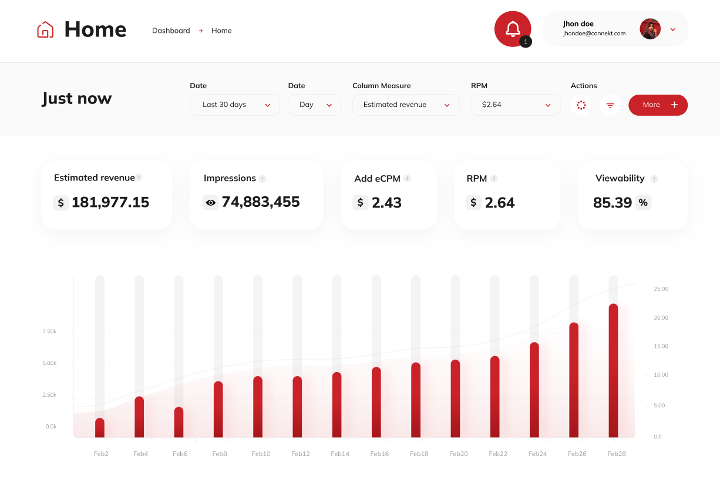Image resolution: width=720 pixels, height=496 pixels.
Task: Click the dollar icon on RPM card
Action: point(473,203)
